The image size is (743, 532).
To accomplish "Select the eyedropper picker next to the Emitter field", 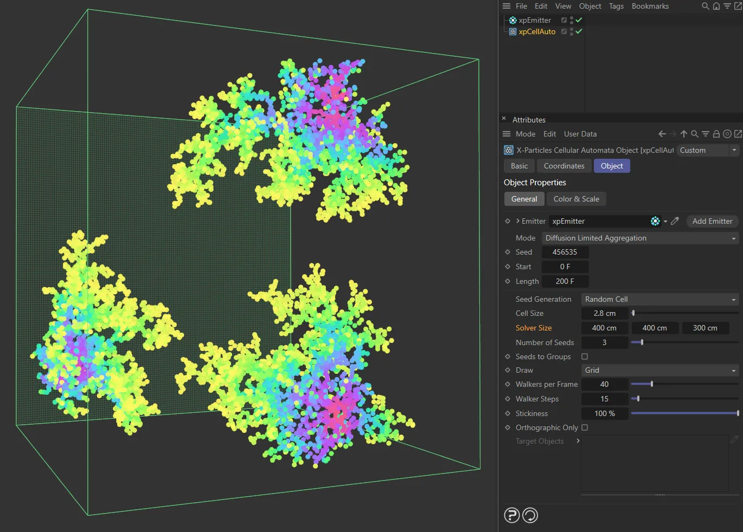I will [674, 221].
